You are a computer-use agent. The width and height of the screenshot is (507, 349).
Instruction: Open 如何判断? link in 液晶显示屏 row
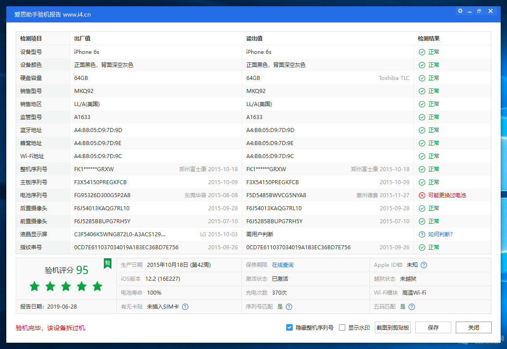pyautogui.click(x=440, y=234)
